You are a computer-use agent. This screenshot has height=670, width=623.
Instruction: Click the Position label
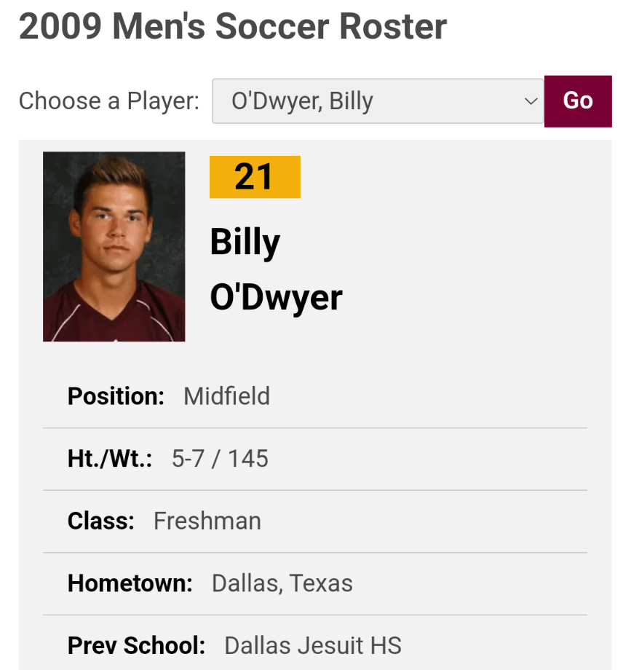pos(116,396)
